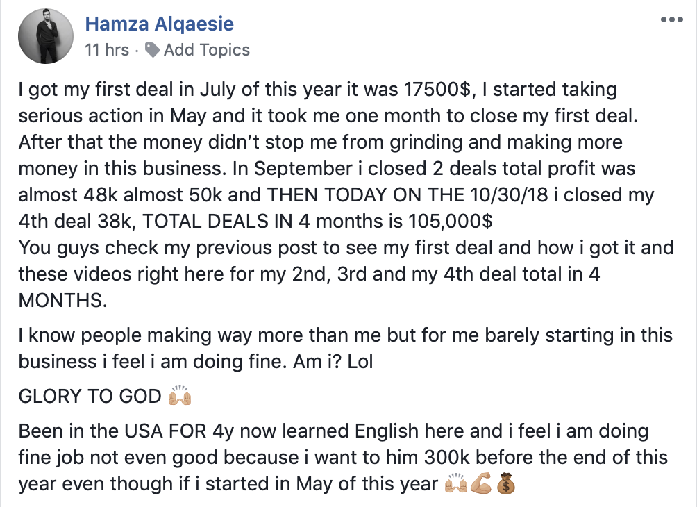Click the "GLORY TO GOD" text line
697x507 pixels.
pos(90,398)
